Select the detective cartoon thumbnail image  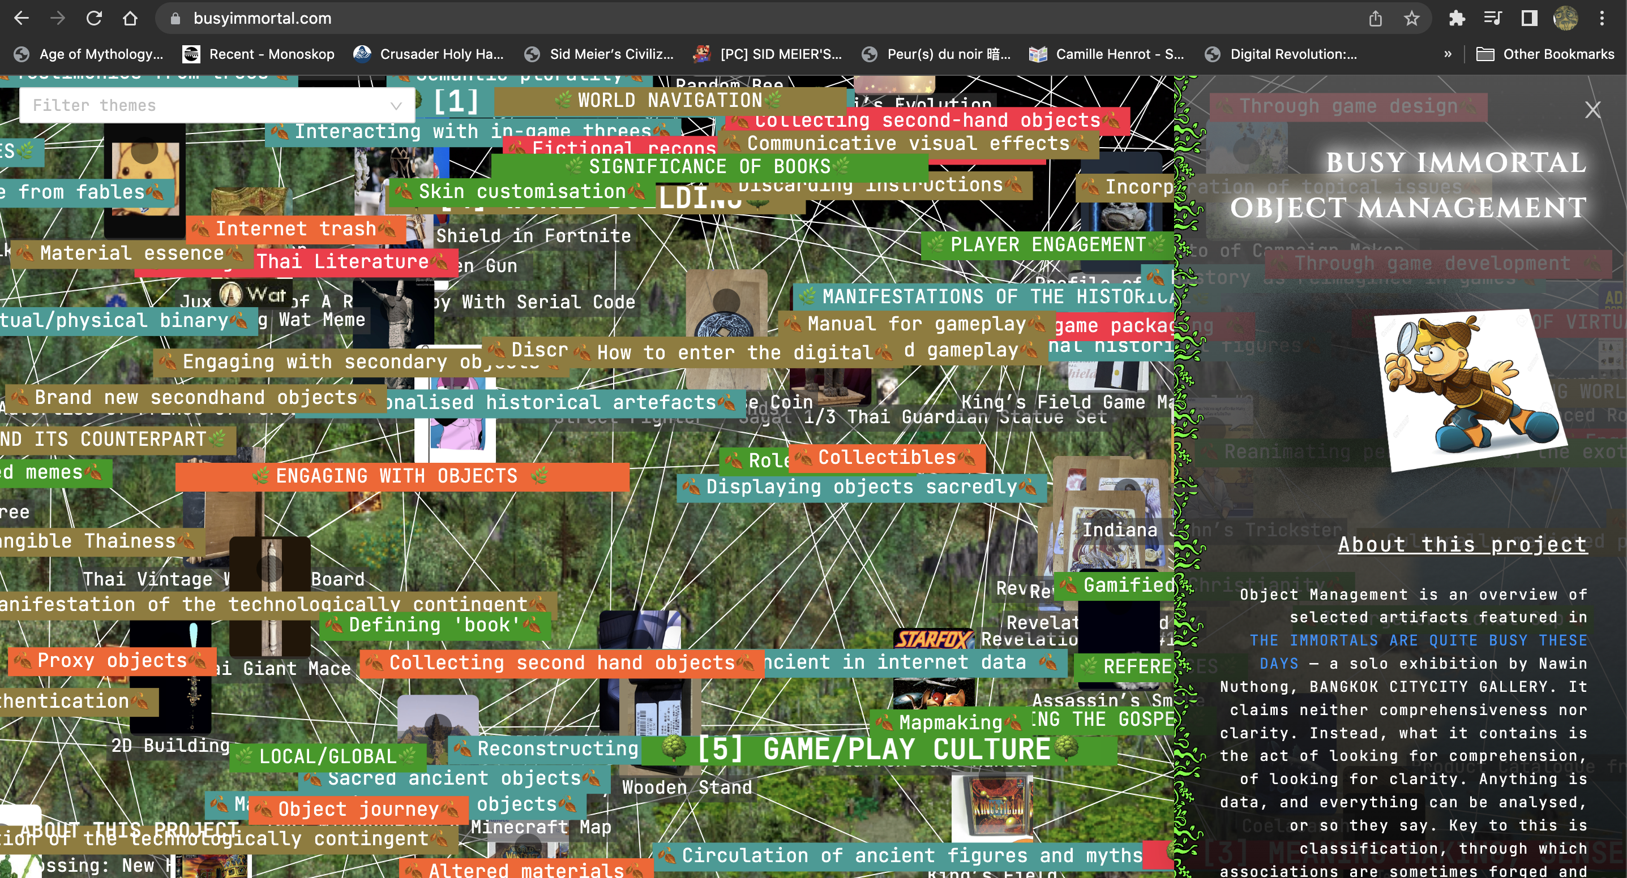tap(1470, 389)
